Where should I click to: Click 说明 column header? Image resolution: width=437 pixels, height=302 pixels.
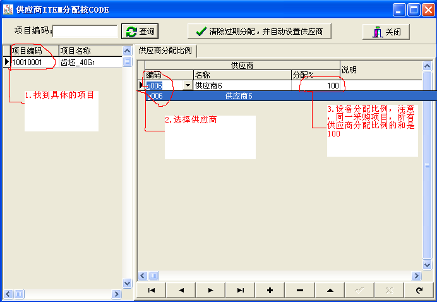click(x=381, y=70)
